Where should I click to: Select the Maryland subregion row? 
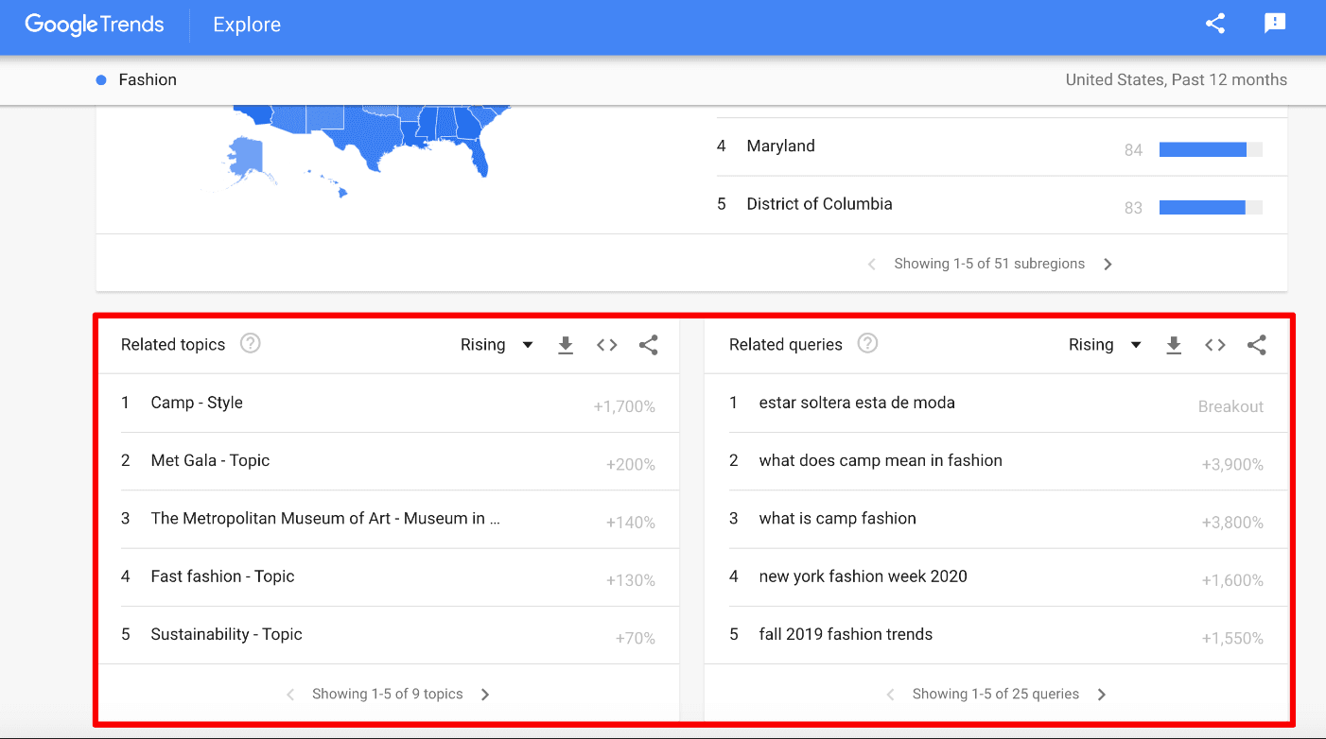click(1002, 147)
